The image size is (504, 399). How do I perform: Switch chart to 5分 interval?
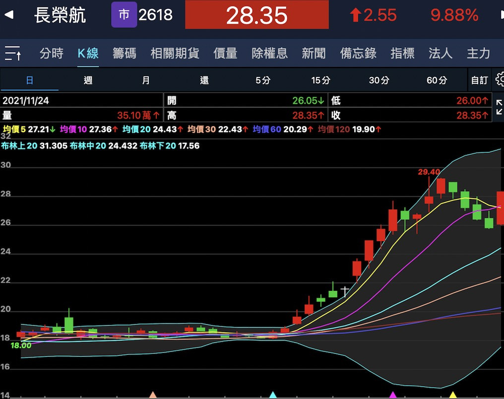[x=262, y=80]
